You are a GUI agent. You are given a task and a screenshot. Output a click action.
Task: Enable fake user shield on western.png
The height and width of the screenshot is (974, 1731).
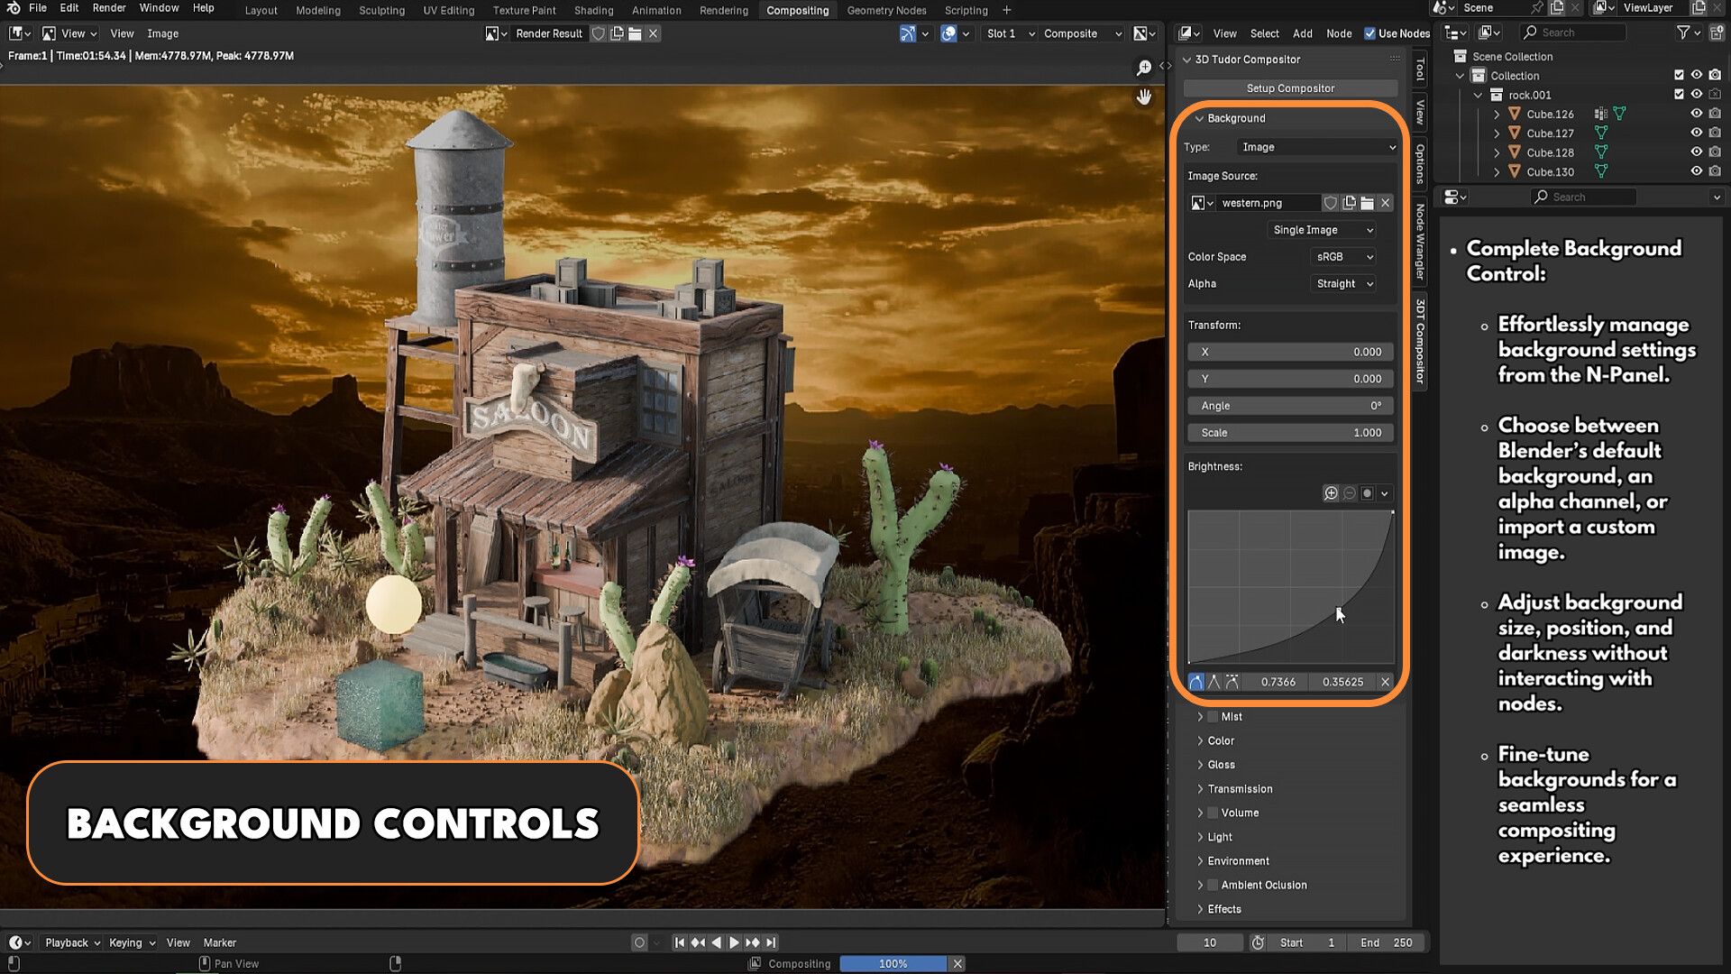pos(1331,203)
